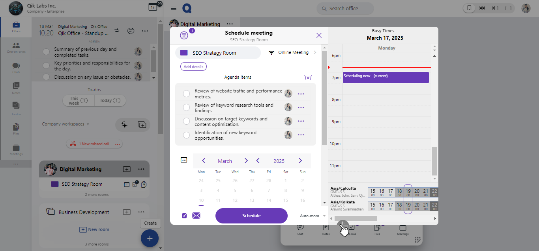Open Chats in the left sidebar
Viewport: 539px width, 251px height.
tap(16, 68)
